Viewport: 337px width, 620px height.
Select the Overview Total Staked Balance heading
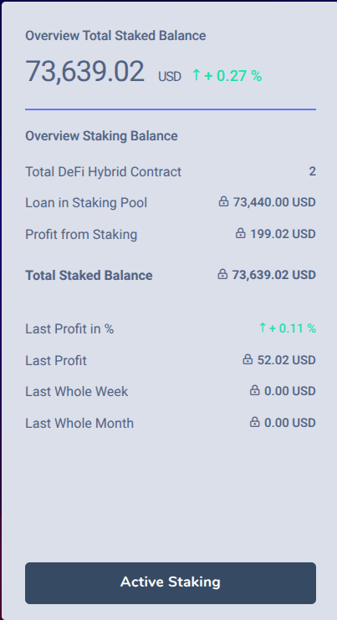(x=115, y=36)
